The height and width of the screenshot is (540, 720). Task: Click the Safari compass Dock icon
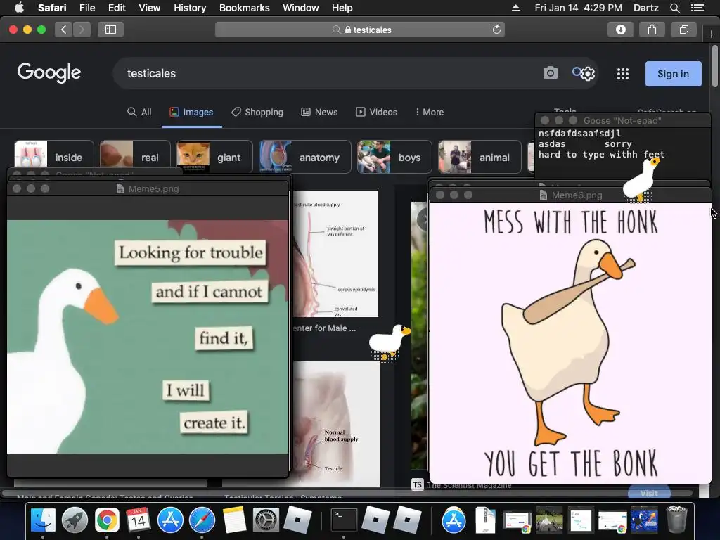[x=202, y=520]
